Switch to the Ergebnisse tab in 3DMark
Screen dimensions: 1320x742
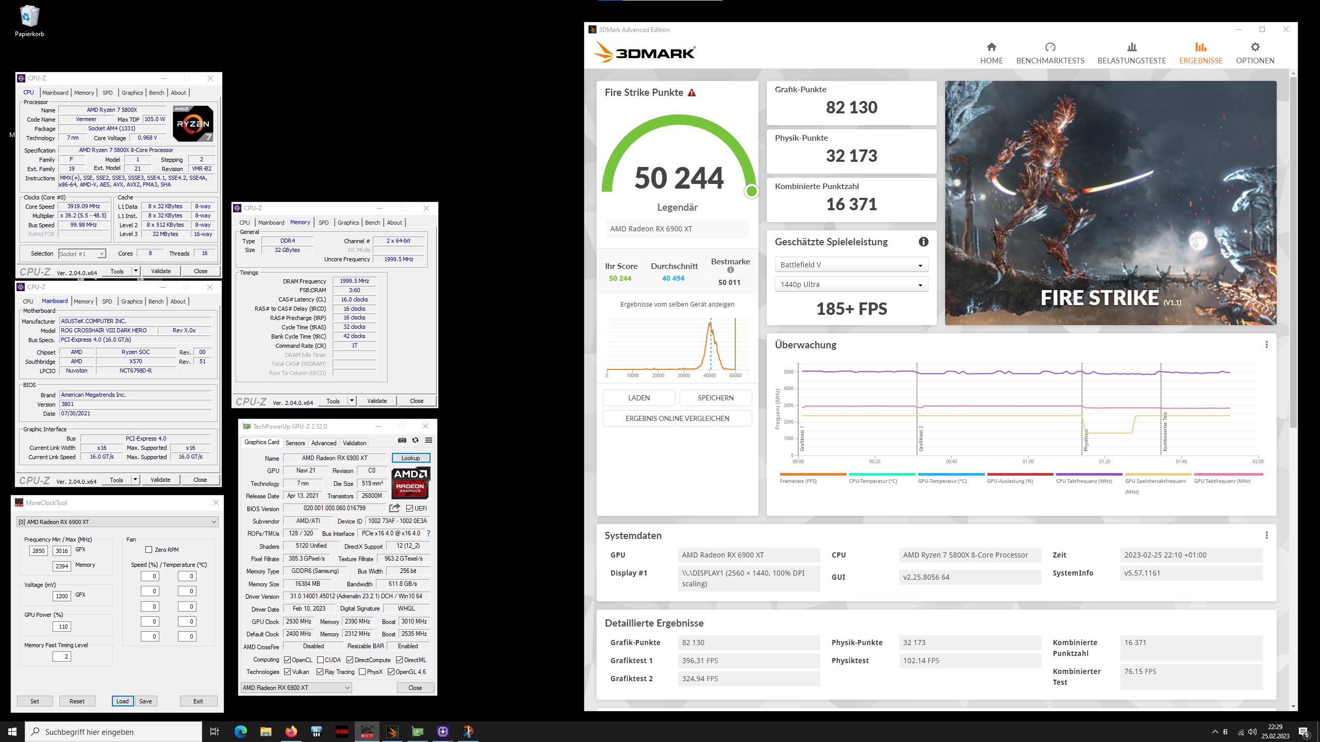click(1201, 54)
